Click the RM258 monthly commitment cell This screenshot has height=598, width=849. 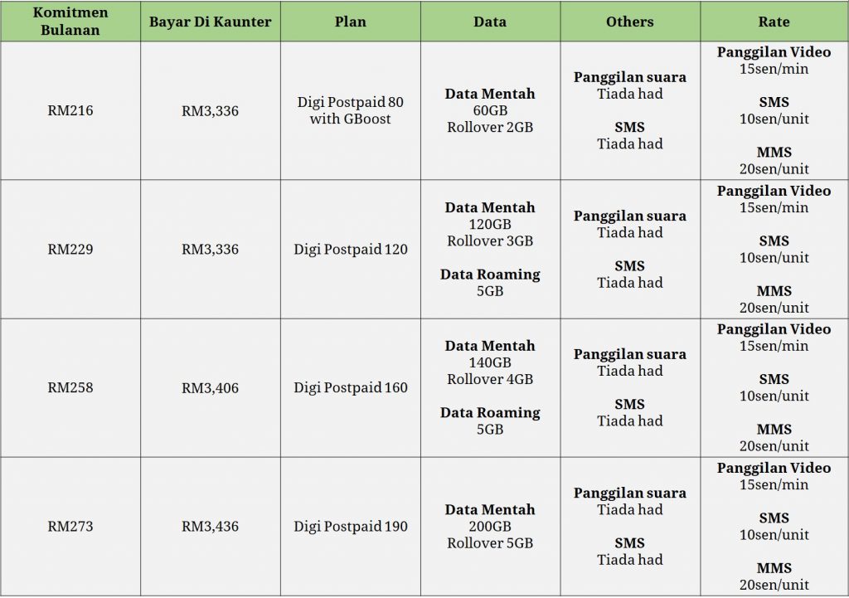pyautogui.click(x=70, y=388)
